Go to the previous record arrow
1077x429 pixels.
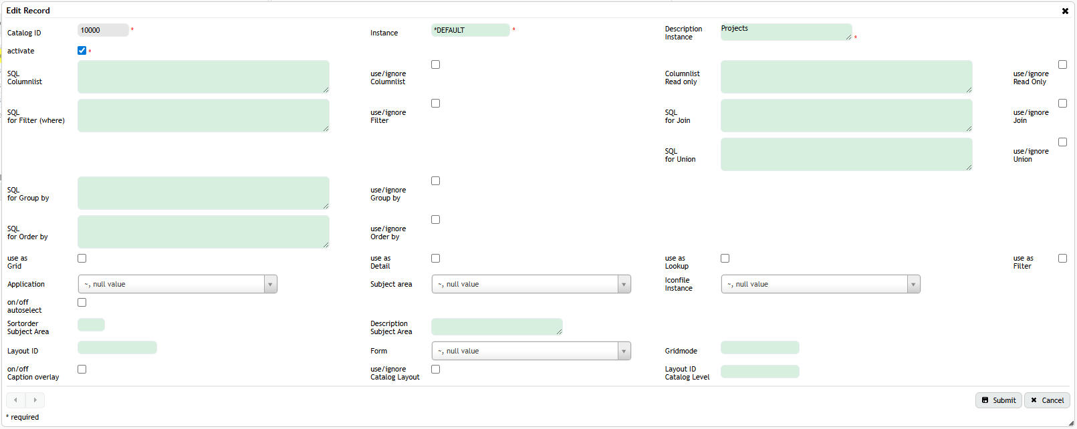(x=15, y=400)
